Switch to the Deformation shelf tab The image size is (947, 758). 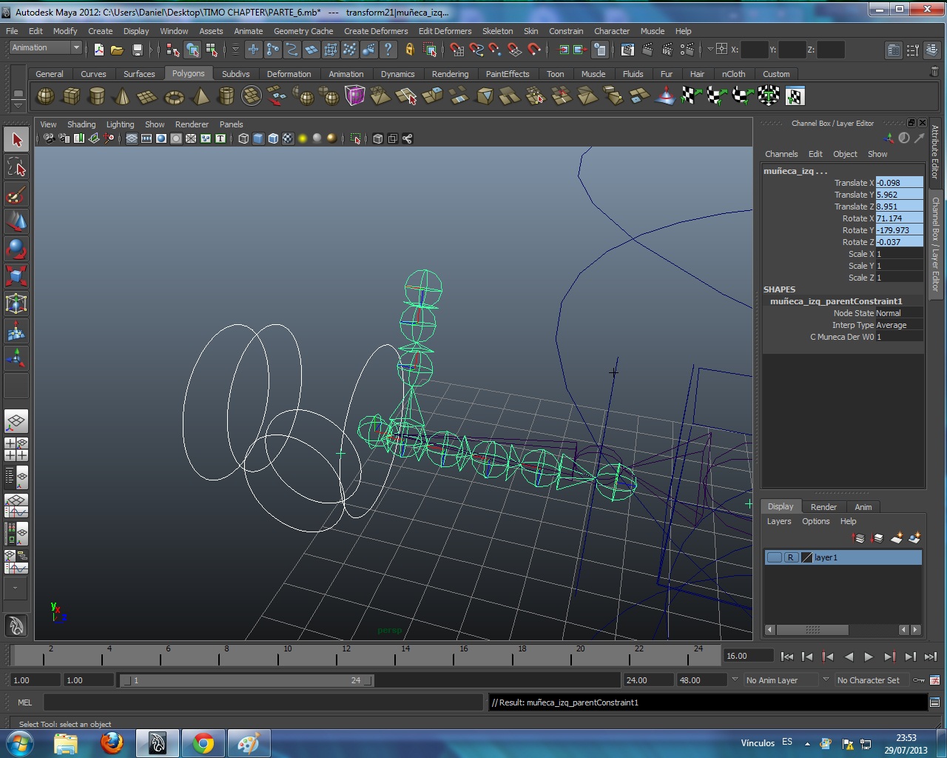(x=289, y=74)
